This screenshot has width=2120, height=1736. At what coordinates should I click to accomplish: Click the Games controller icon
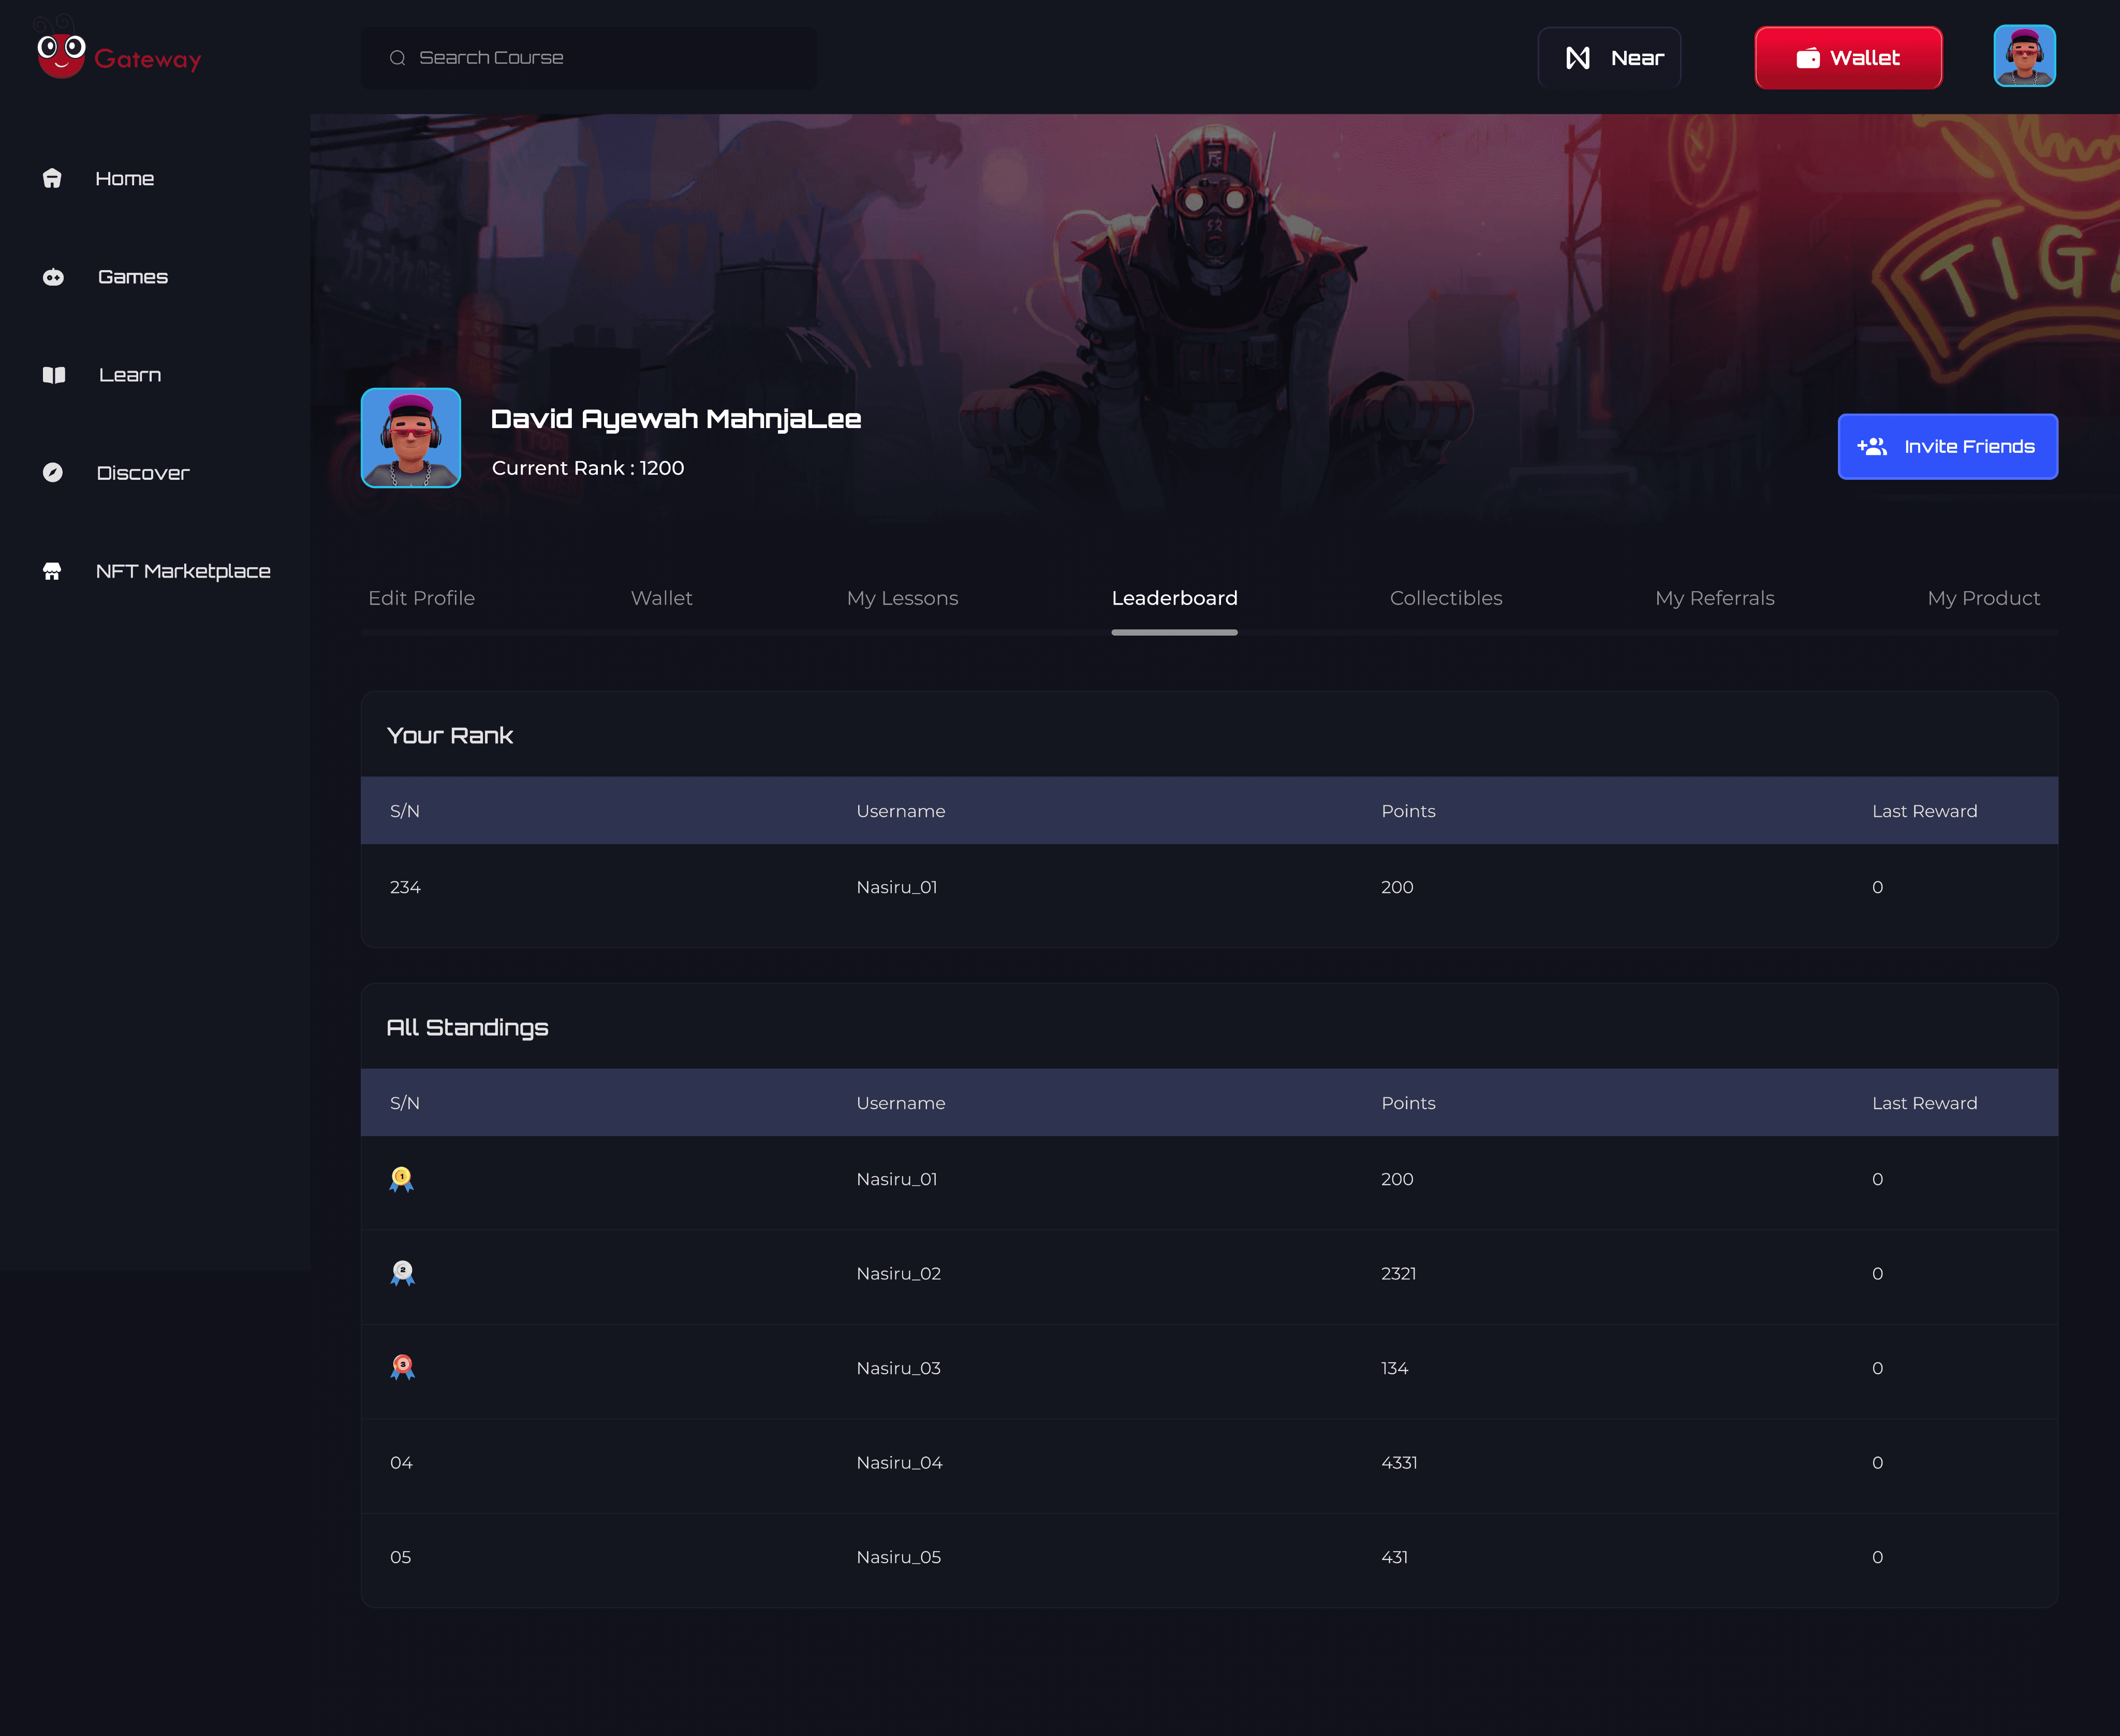[53, 277]
